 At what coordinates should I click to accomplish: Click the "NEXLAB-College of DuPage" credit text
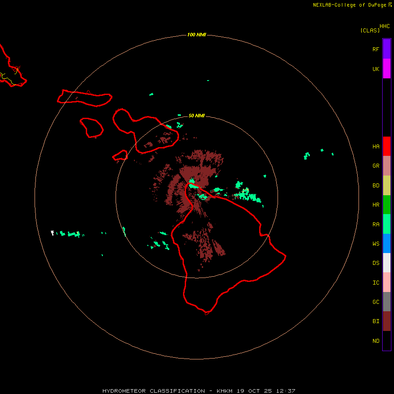349,5
